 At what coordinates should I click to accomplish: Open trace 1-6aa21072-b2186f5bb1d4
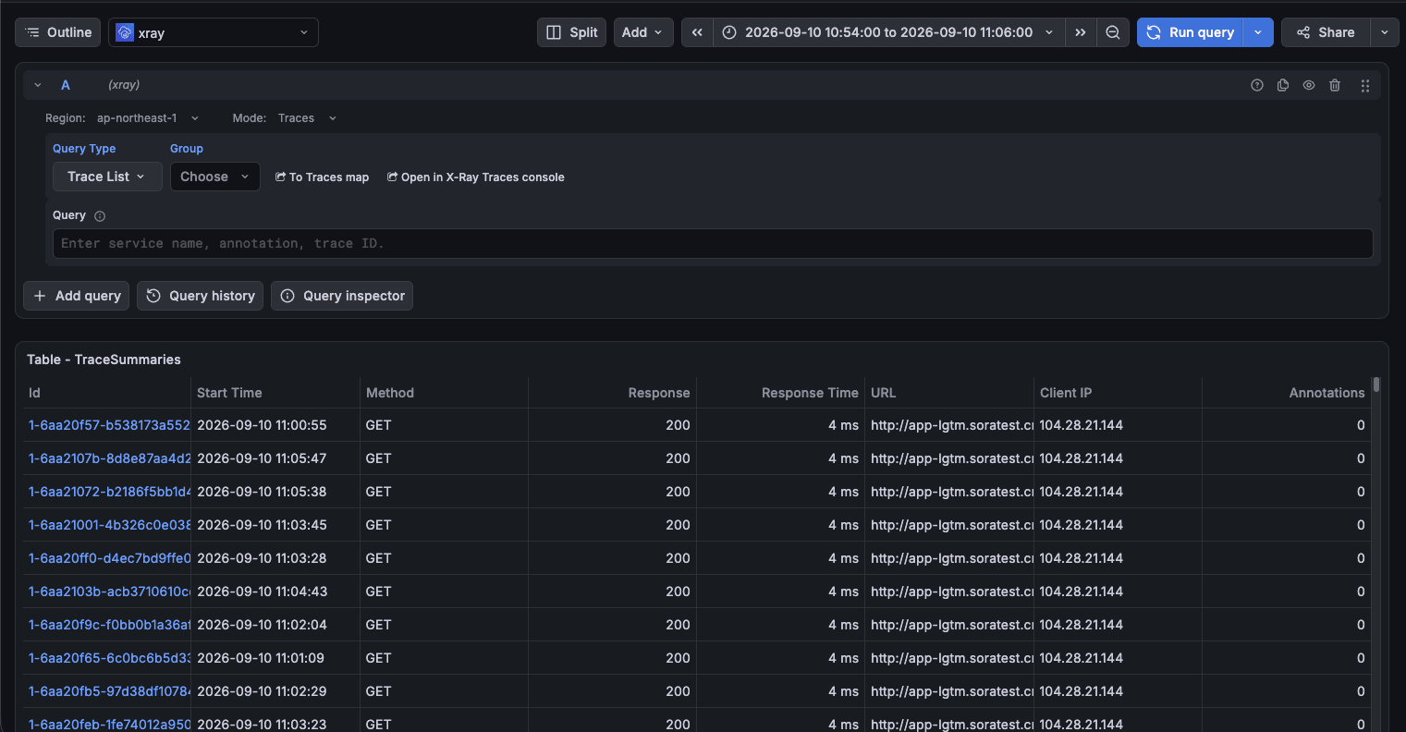pos(109,492)
